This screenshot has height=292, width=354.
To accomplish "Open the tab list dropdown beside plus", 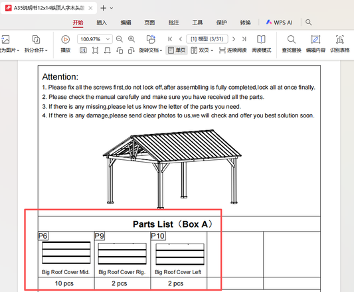I will pyautogui.click(x=112, y=8).
